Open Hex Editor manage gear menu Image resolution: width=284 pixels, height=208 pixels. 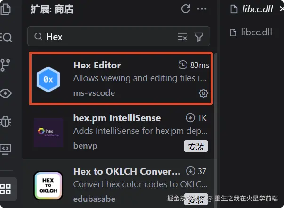click(x=203, y=93)
